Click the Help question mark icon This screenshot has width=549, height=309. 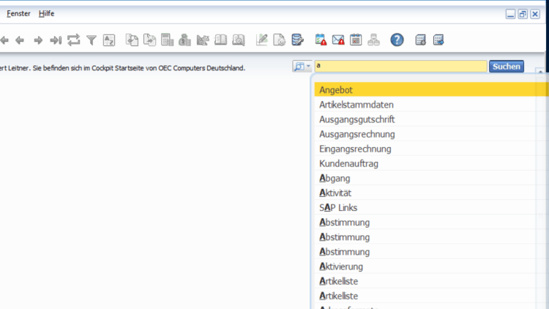point(397,40)
